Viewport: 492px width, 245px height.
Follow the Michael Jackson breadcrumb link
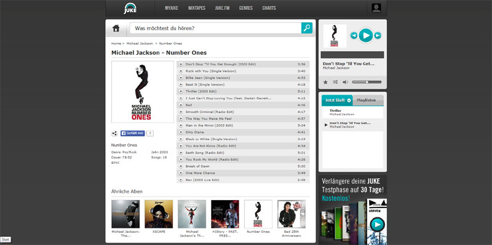[x=140, y=44]
